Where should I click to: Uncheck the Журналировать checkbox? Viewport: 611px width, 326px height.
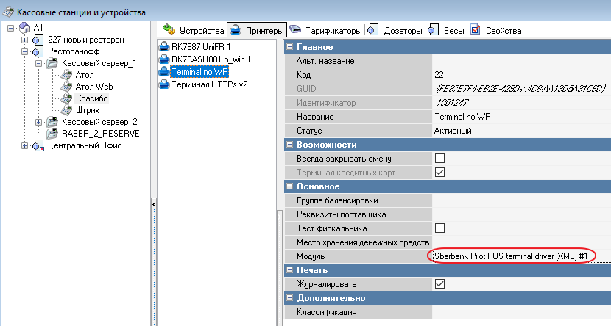[x=440, y=284]
